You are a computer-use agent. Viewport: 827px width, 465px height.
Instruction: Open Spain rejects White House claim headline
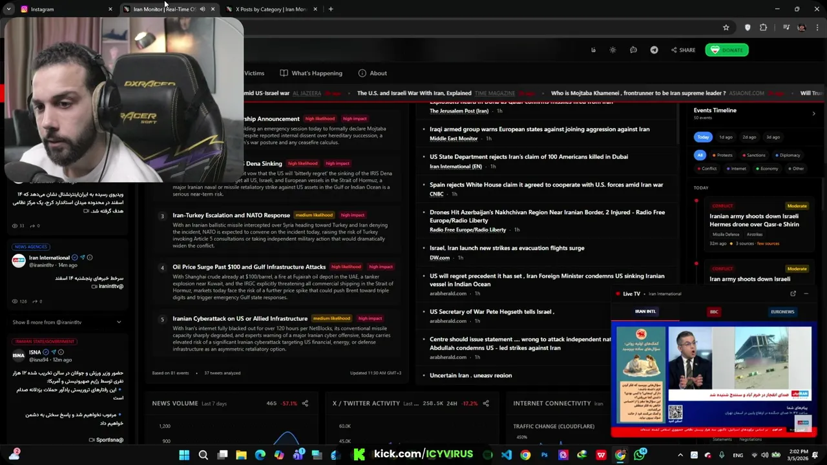coord(546,185)
